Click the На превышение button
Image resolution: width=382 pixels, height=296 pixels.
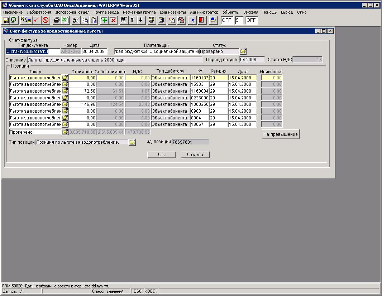(x=281, y=134)
